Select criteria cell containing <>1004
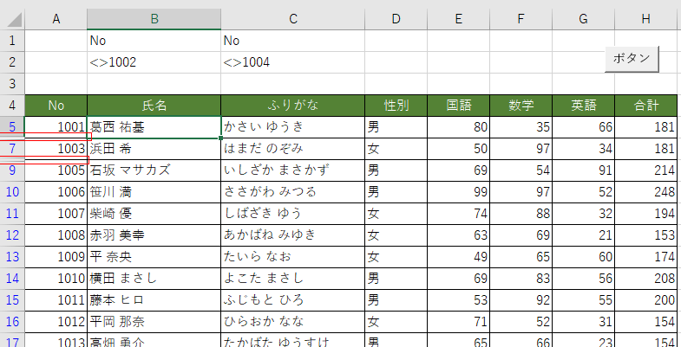 click(x=292, y=62)
